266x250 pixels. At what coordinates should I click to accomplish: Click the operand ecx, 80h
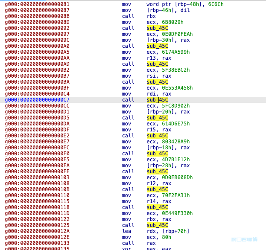159,237
